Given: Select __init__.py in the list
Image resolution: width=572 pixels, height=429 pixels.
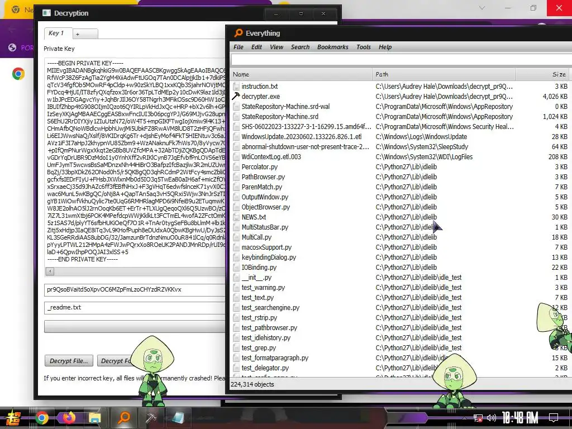Looking at the screenshot, I should [256, 278].
